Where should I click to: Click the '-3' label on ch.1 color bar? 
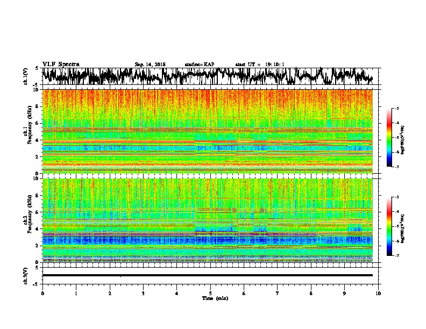tap(396, 109)
